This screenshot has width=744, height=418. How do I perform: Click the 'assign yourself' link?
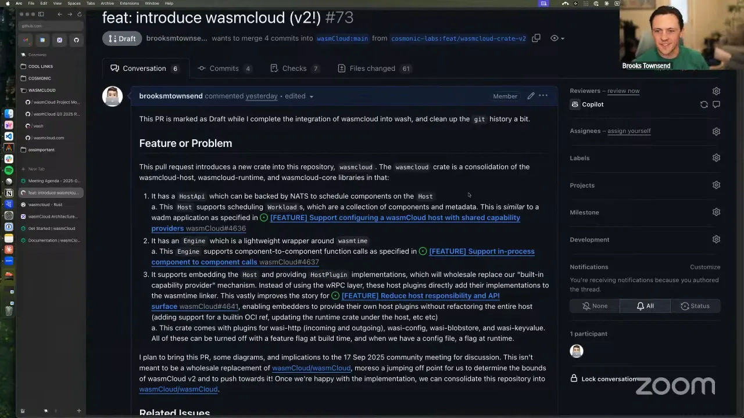point(629,131)
